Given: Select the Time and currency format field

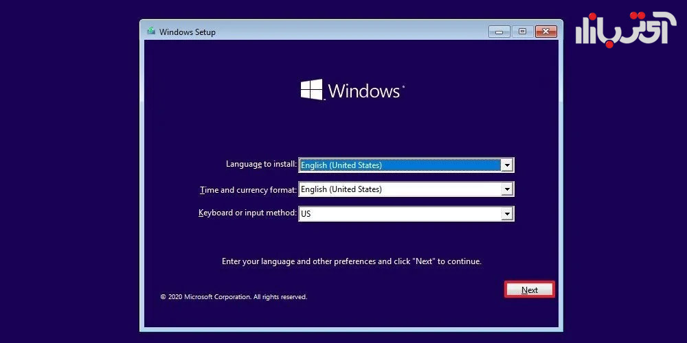Looking at the screenshot, I should click(406, 189).
